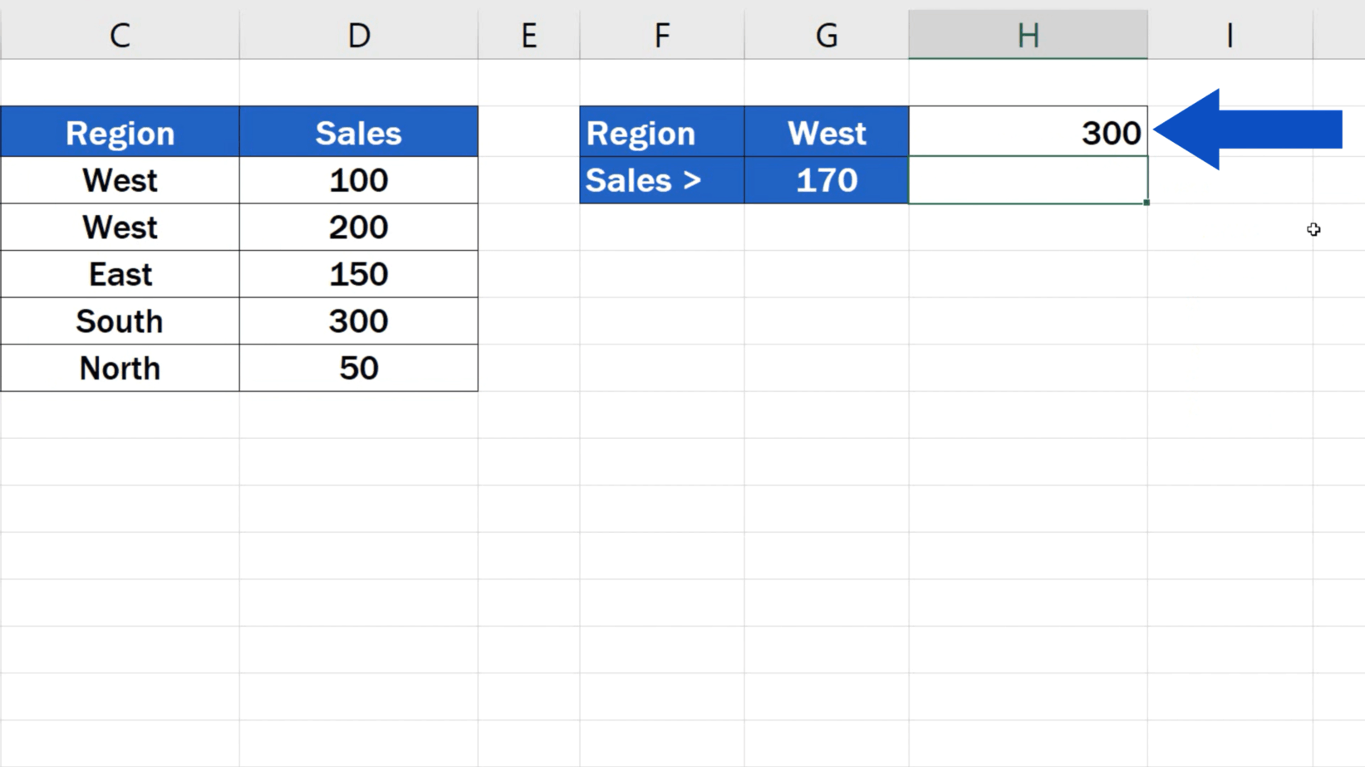Screen dimensions: 1365x767
Task: Select column header C
Action: click(120, 35)
